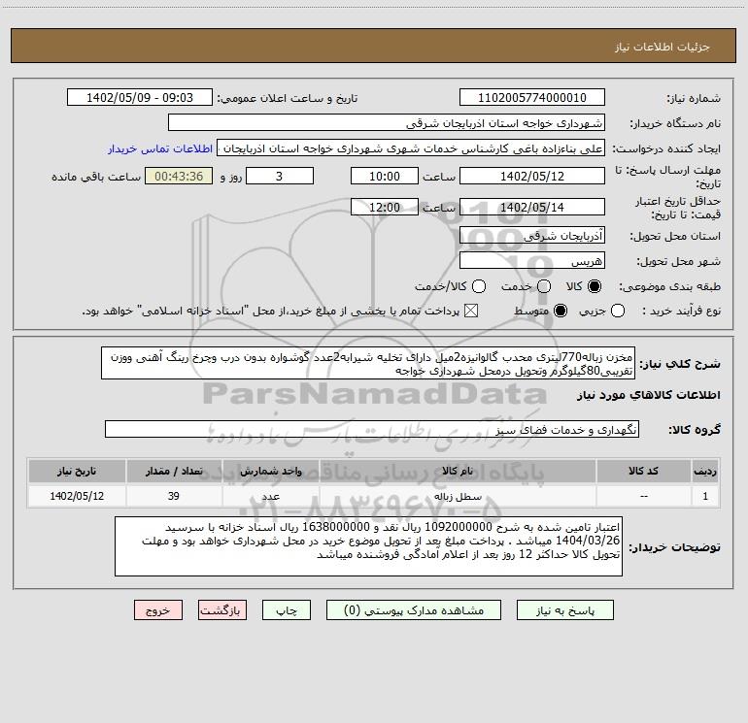Click the delivery province آذربایجان شرقی field
Image resolution: width=748 pixels, height=723 pixels.
(532, 235)
